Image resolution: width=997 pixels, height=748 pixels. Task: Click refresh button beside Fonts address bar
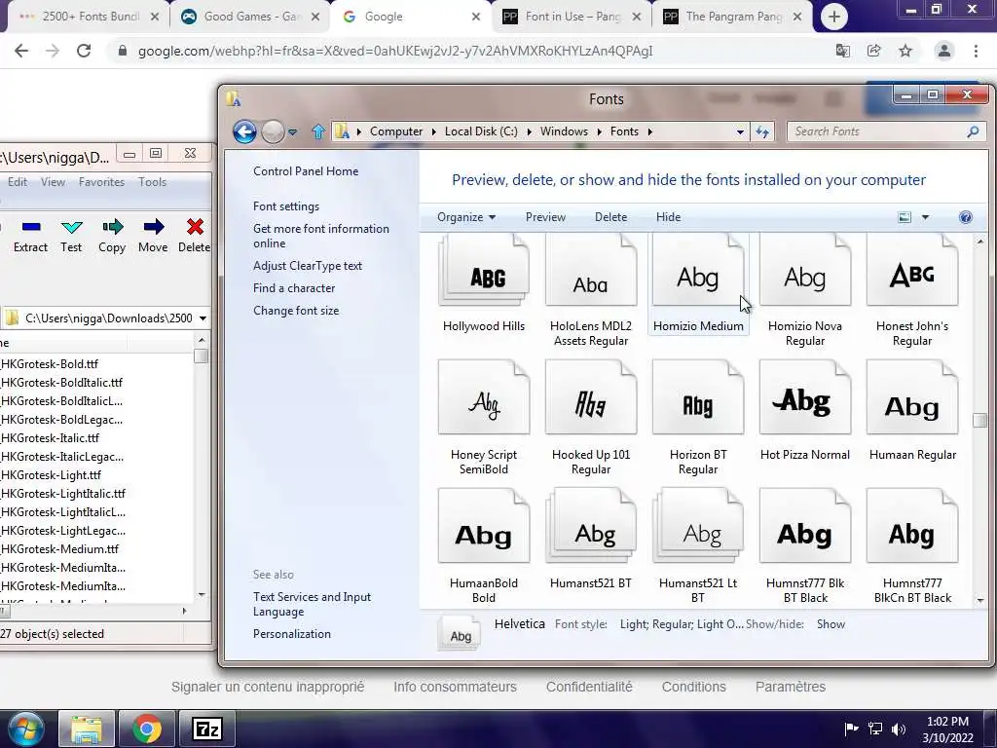click(761, 131)
